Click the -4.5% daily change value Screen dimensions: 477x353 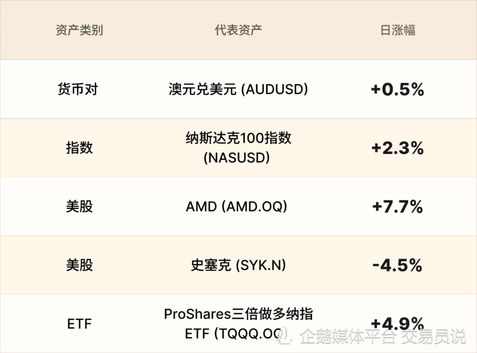click(x=397, y=266)
